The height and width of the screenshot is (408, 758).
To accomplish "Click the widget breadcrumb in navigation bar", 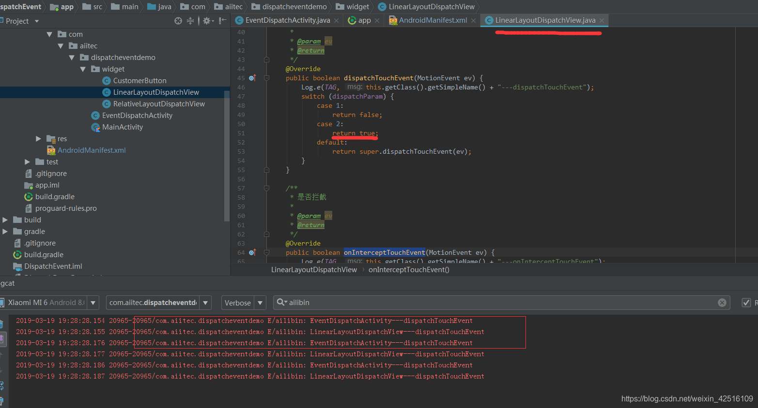I will (x=353, y=7).
